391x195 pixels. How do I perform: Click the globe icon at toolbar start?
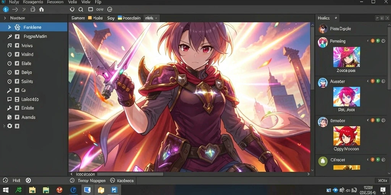[x=6, y=10]
